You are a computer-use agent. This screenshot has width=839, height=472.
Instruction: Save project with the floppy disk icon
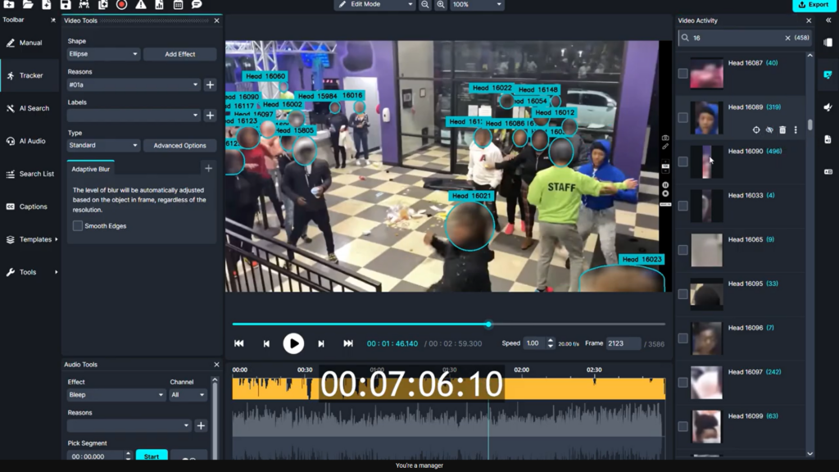coord(66,4)
